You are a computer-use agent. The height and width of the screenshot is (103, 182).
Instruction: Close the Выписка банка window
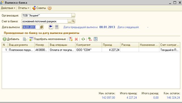[180, 3]
